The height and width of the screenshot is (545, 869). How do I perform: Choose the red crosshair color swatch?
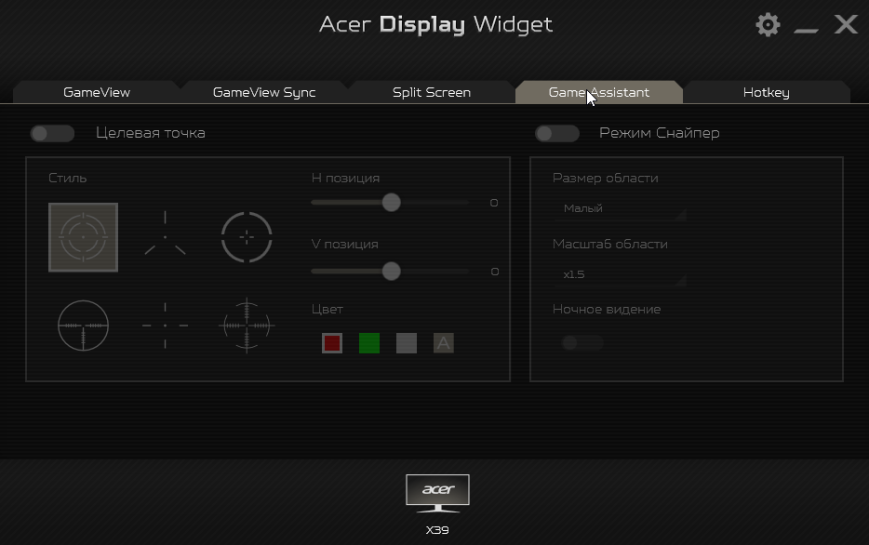pos(332,343)
